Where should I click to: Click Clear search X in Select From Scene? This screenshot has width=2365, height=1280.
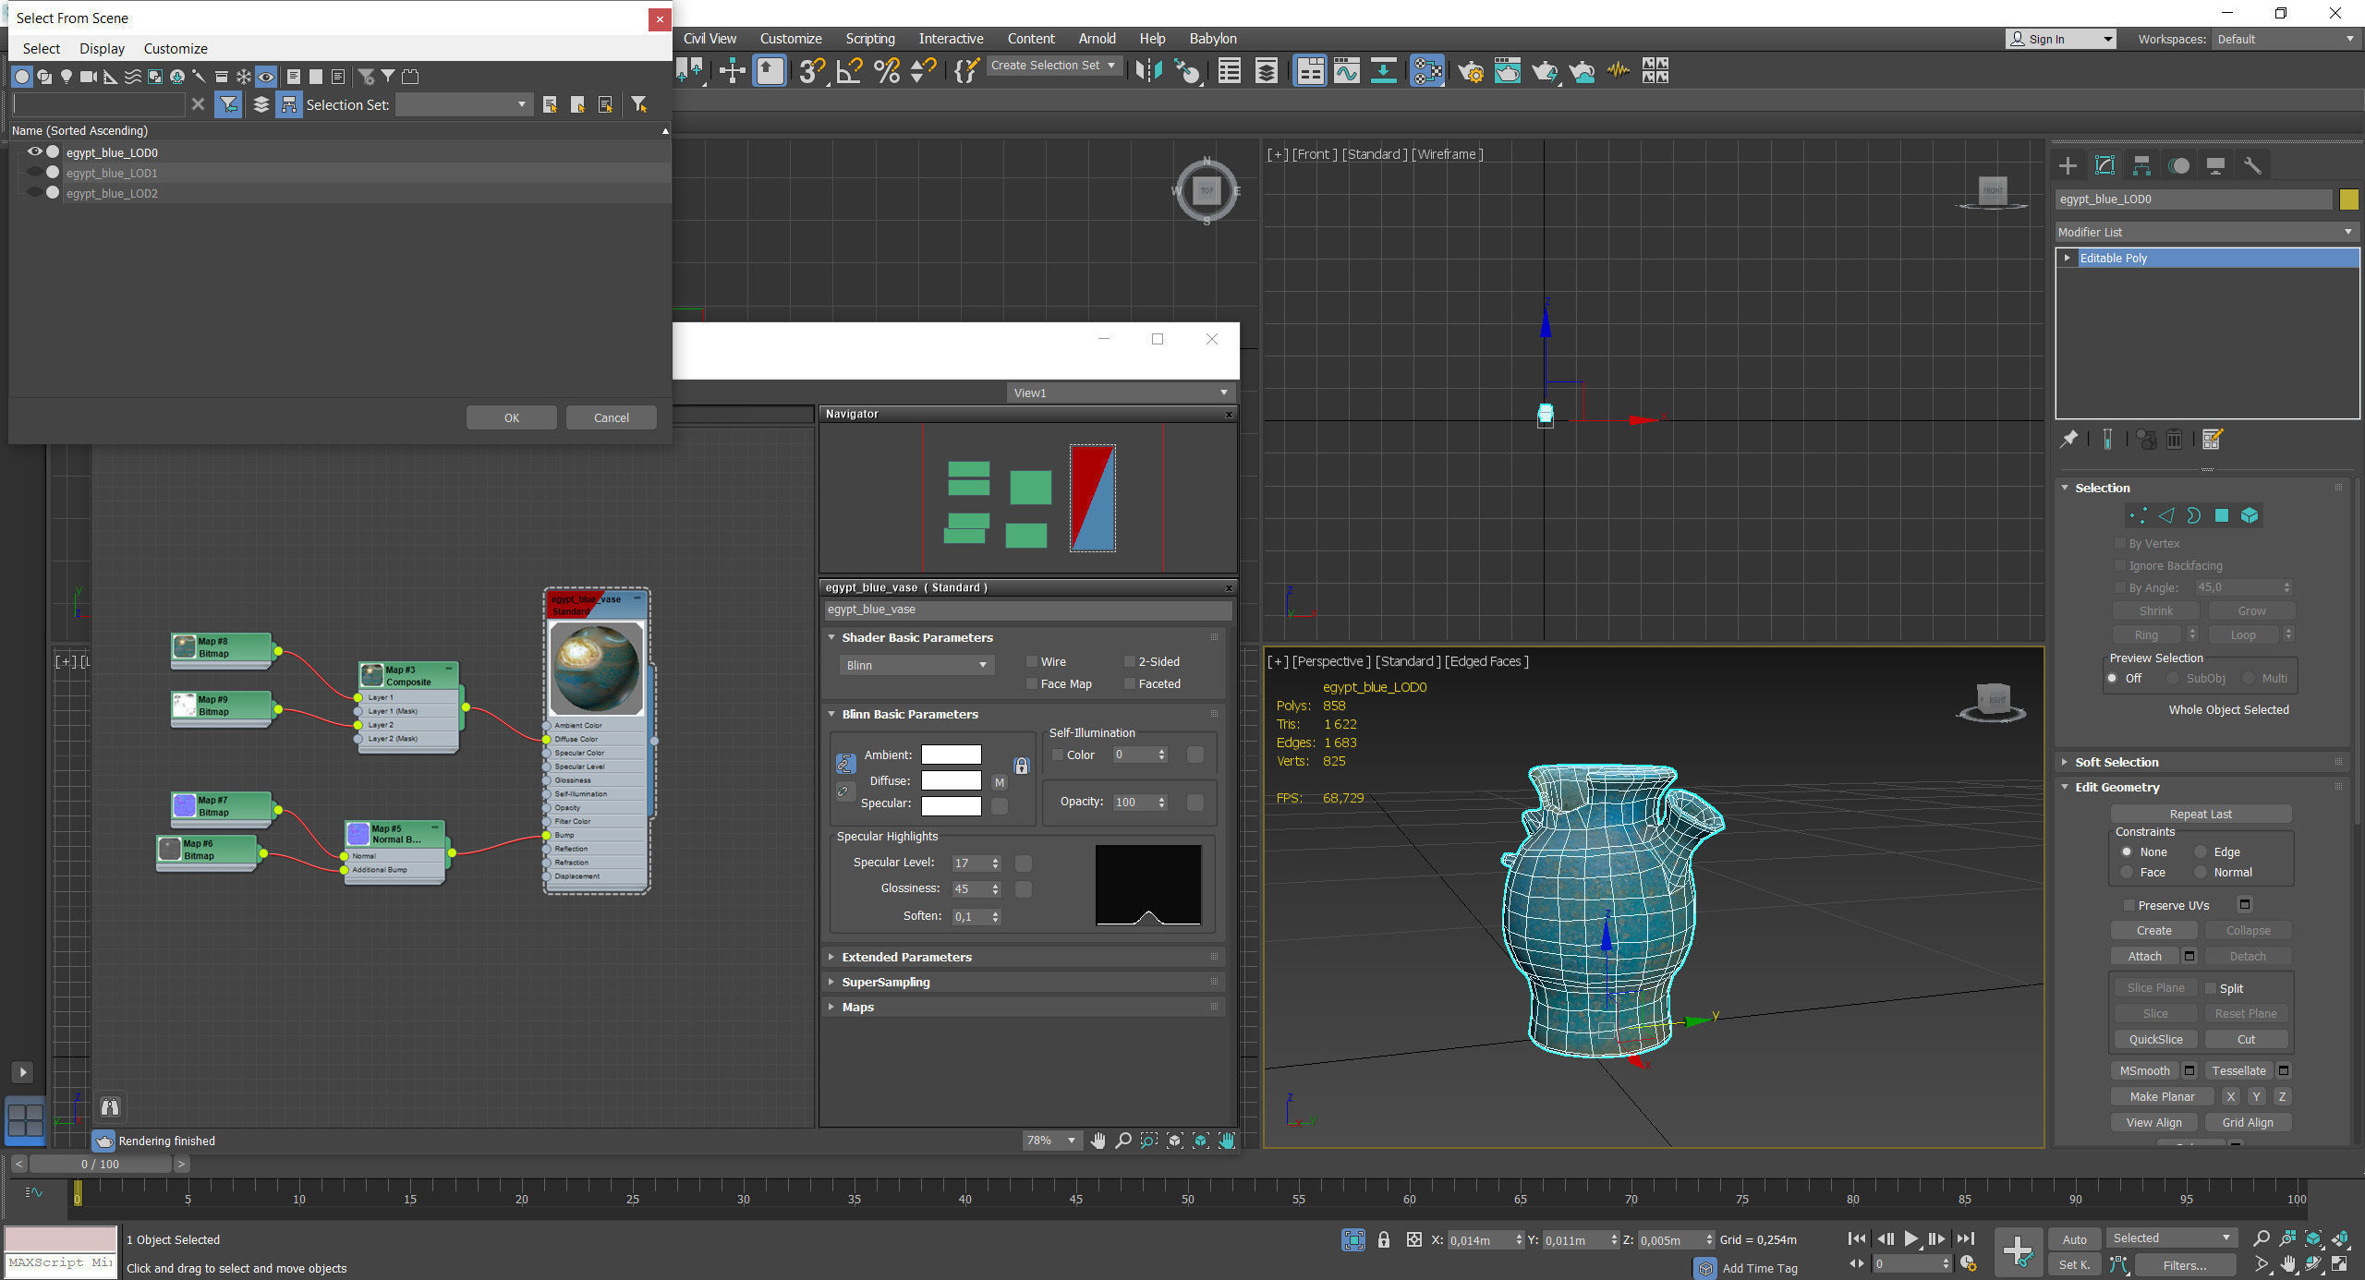pos(198,104)
